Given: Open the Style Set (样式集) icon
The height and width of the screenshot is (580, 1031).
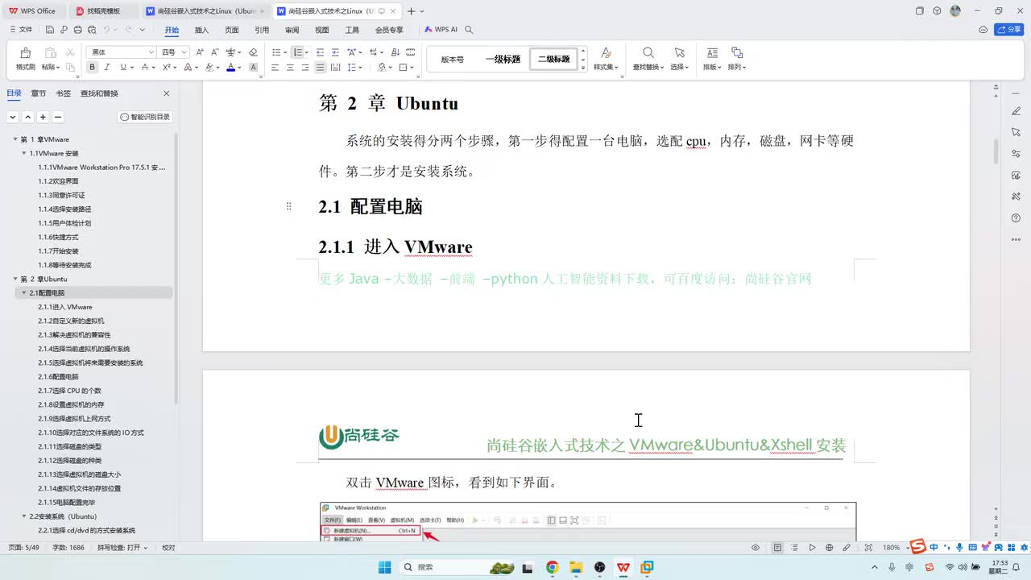Looking at the screenshot, I should (606, 53).
